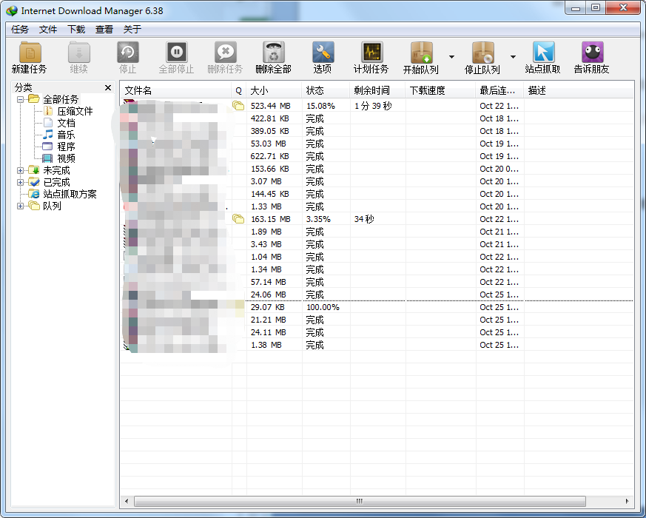Click the scrollbar left arrow
646x518 pixels.
point(127,501)
